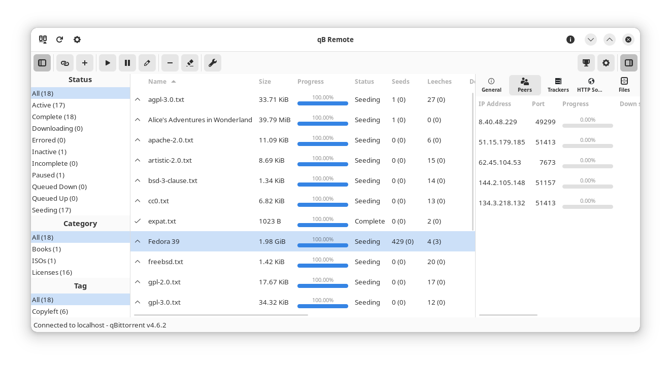The width and height of the screenshot is (671, 366).
Task: Filter by Seeding (17) status
Action: [51, 210]
